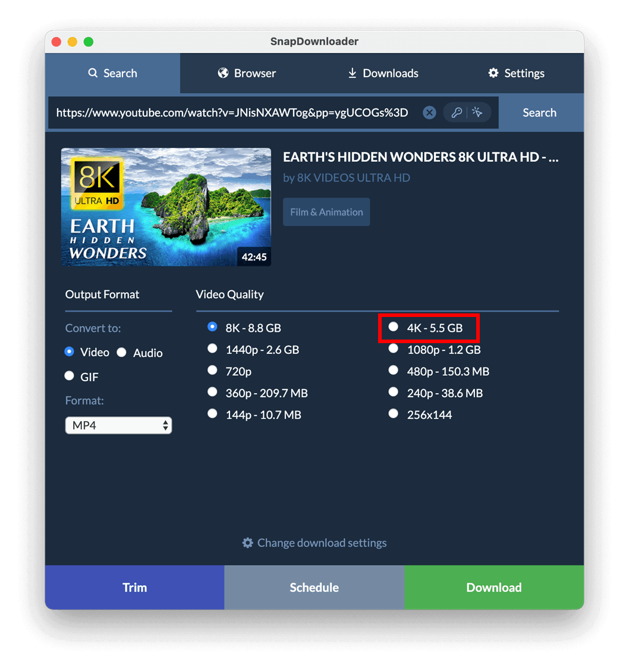629x669 pixels.
Task: Click the YouTube URL input field
Action: click(232, 112)
